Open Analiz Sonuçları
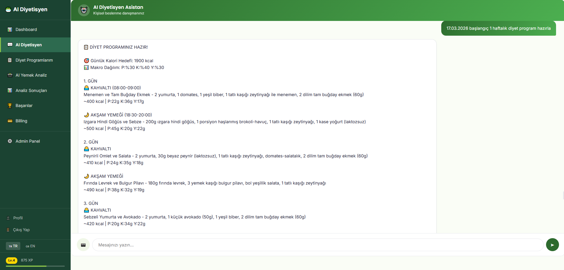Screen dimensions: 564x270 click(35, 90)
